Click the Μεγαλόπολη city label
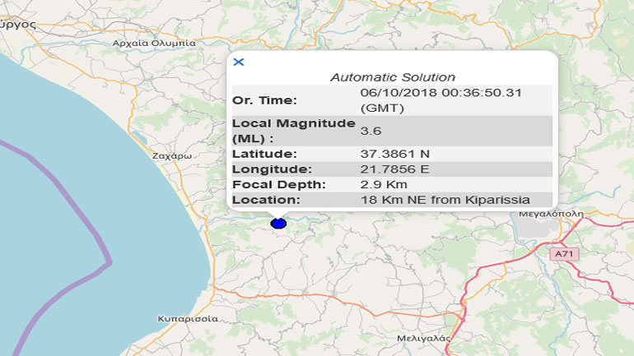Screen dimensions: 634x356 click(x=551, y=213)
